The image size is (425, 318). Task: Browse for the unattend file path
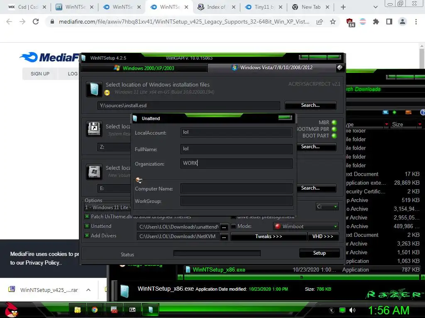pos(224,227)
